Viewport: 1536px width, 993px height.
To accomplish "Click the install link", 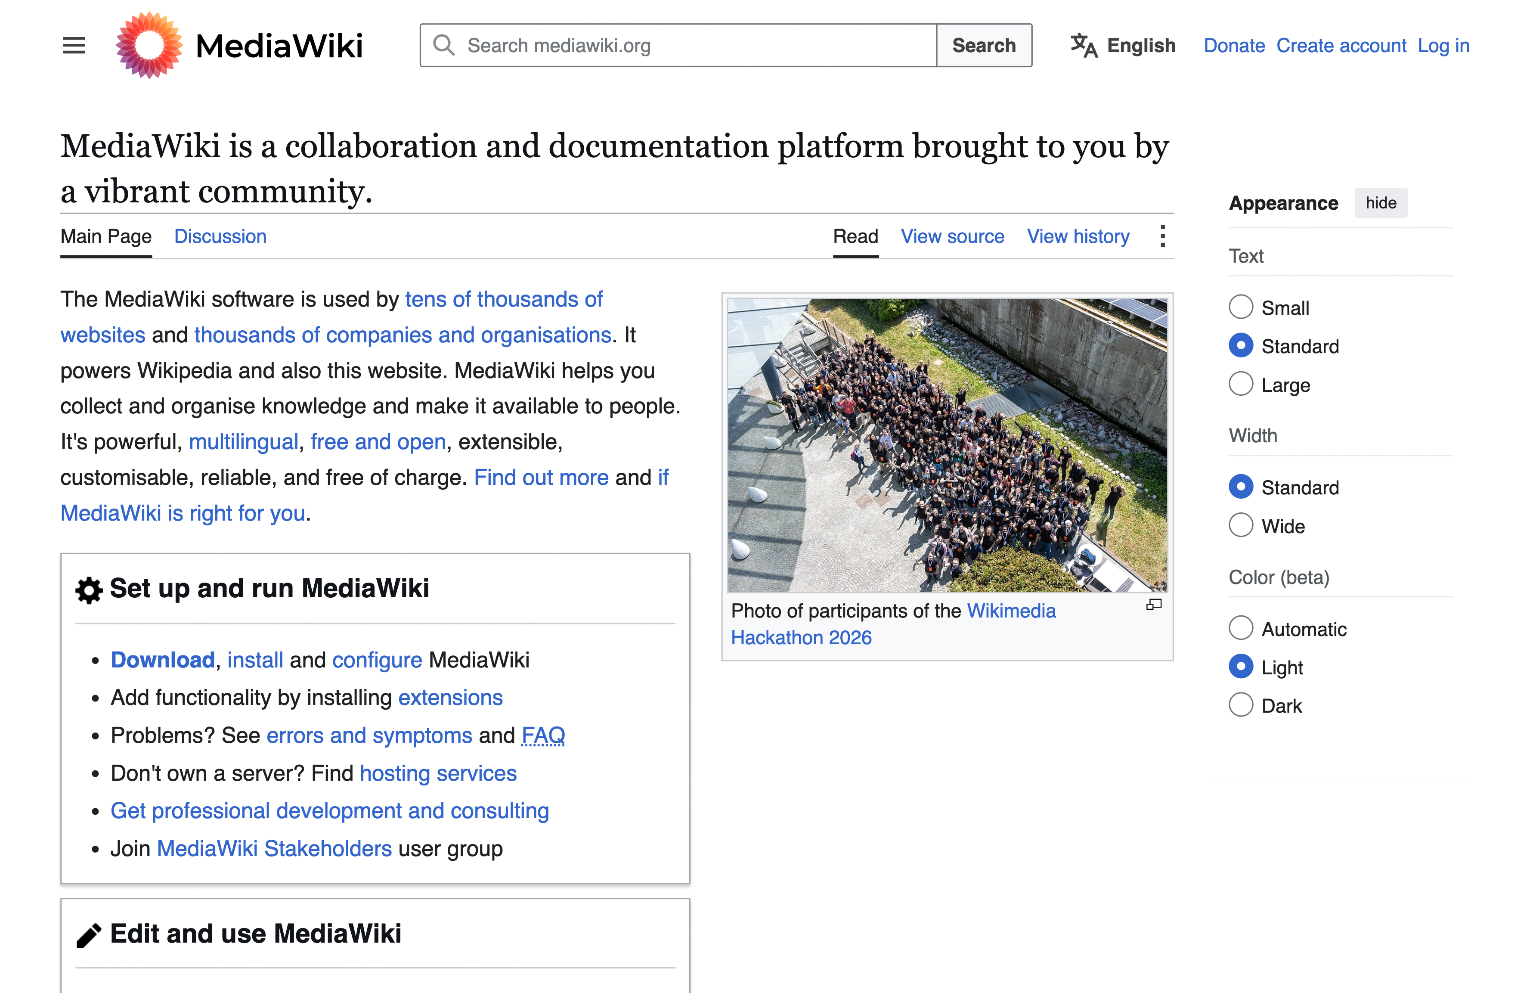I will pyautogui.click(x=255, y=660).
